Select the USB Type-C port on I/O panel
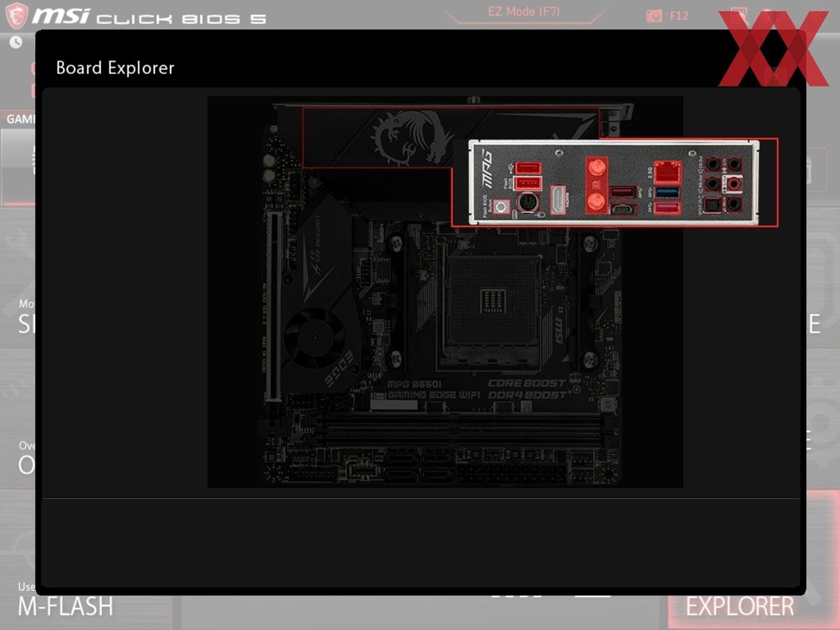 [623, 209]
